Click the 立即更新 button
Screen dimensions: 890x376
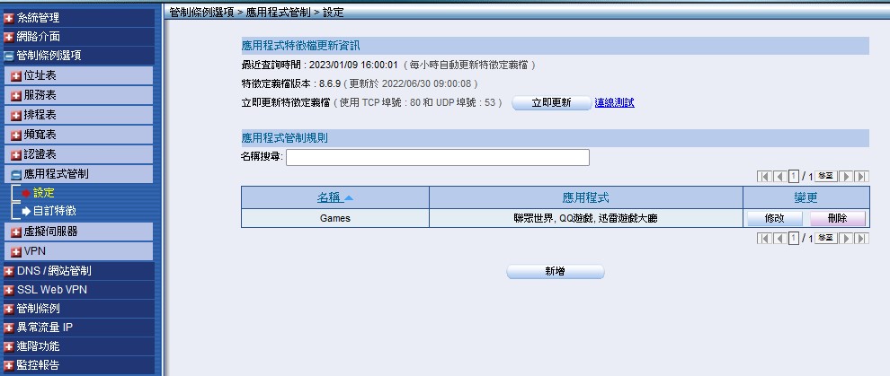[x=551, y=103]
